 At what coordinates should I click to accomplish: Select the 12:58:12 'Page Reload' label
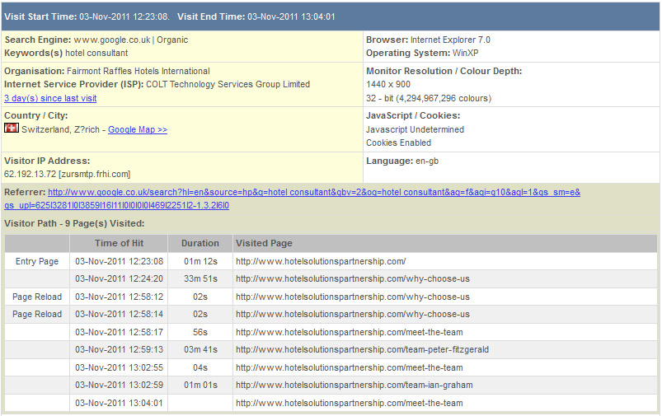37,297
